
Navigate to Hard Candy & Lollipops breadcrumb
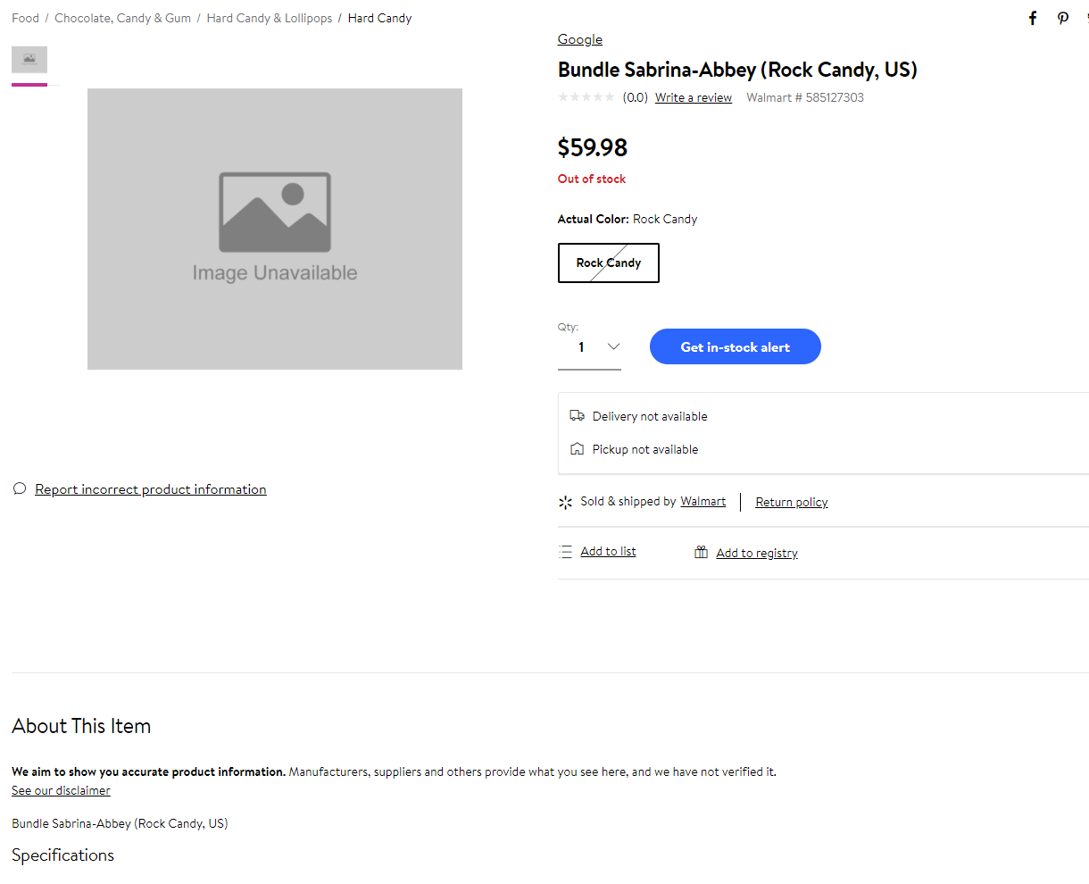pos(269,18)
